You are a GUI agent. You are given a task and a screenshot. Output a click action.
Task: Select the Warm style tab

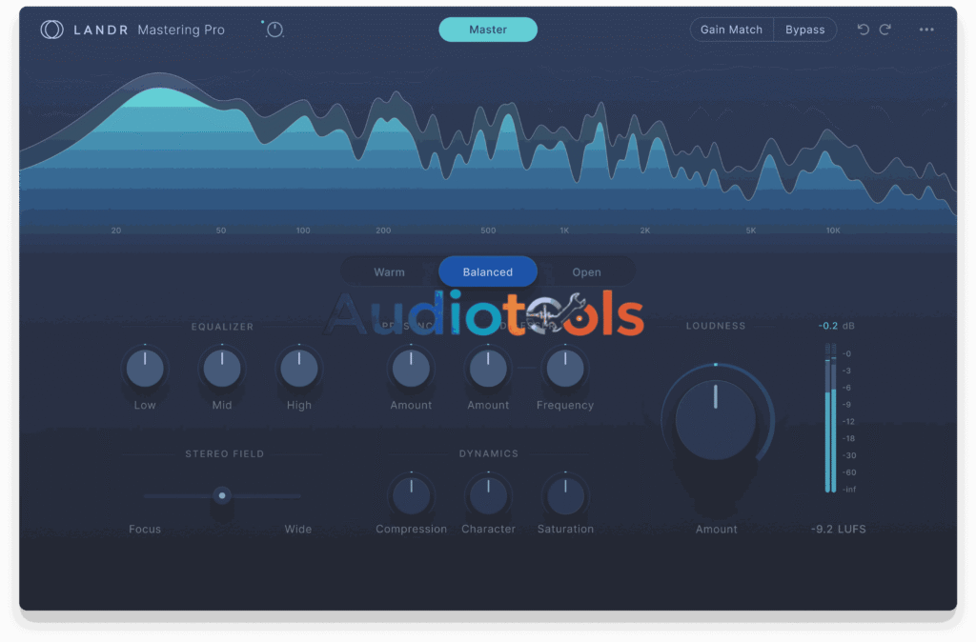point(389,272)
